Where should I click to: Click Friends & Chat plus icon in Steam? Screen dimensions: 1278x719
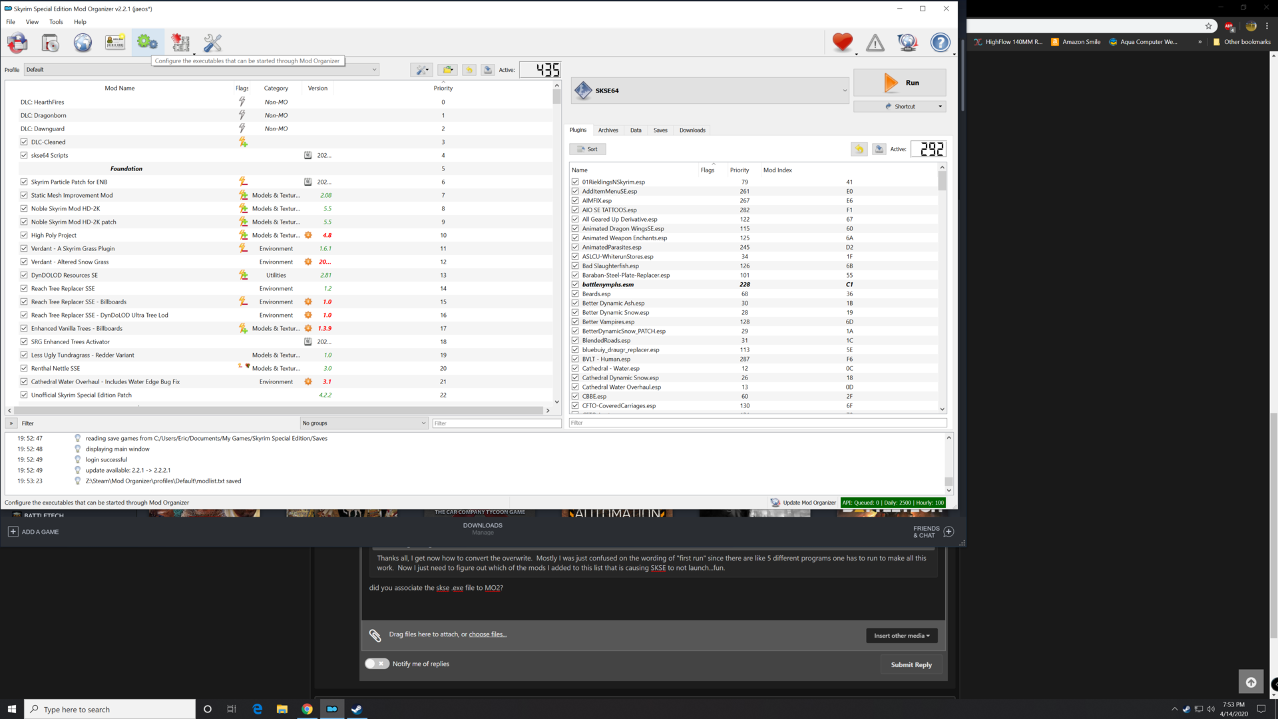pyautogui.click(x=949, y=531)
